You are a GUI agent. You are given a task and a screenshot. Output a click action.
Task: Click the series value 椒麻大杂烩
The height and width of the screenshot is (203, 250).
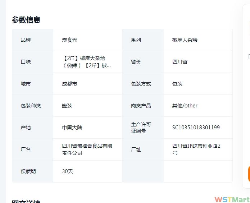[x=185, y=40]
